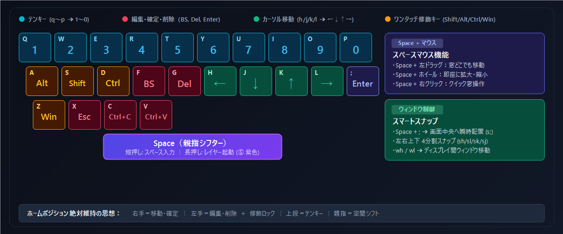Viewport: 563px width, 234px height.
Task: Click the Q key mapped to 1
Action: [x=35, y=48]
